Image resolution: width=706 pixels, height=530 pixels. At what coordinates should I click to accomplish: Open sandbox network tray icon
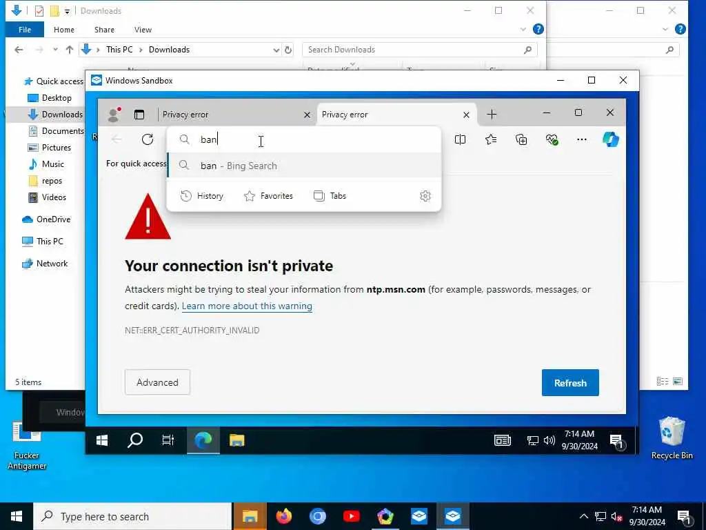pos(533,440)
